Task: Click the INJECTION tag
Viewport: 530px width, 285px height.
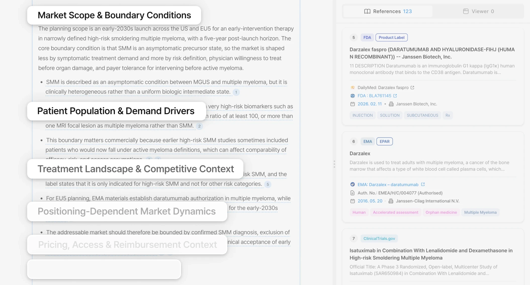Action: tap(363, 115)
